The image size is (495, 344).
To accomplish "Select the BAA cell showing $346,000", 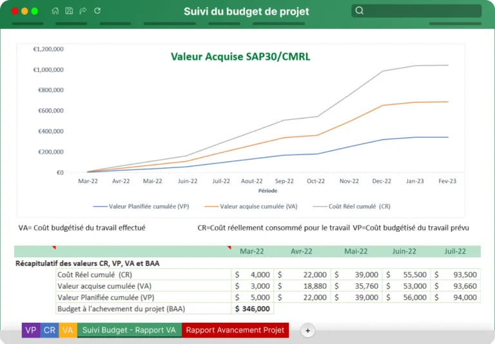I will pyautogui.click(x=252, y=309).
